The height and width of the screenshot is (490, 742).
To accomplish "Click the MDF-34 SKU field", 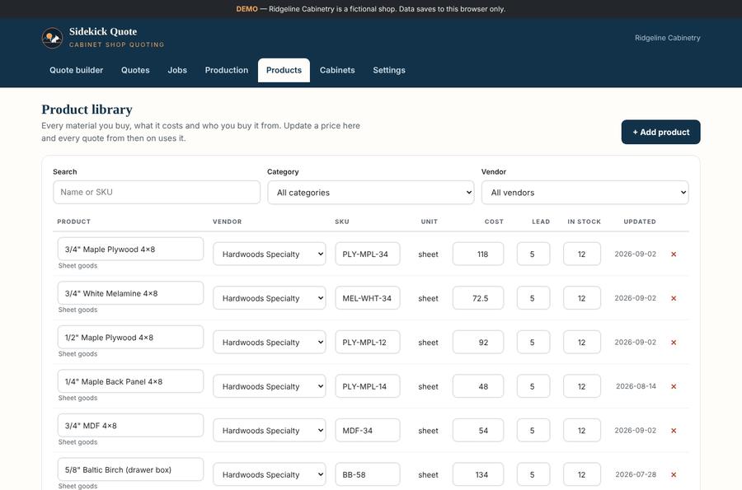I will click(x=368, y=431).
